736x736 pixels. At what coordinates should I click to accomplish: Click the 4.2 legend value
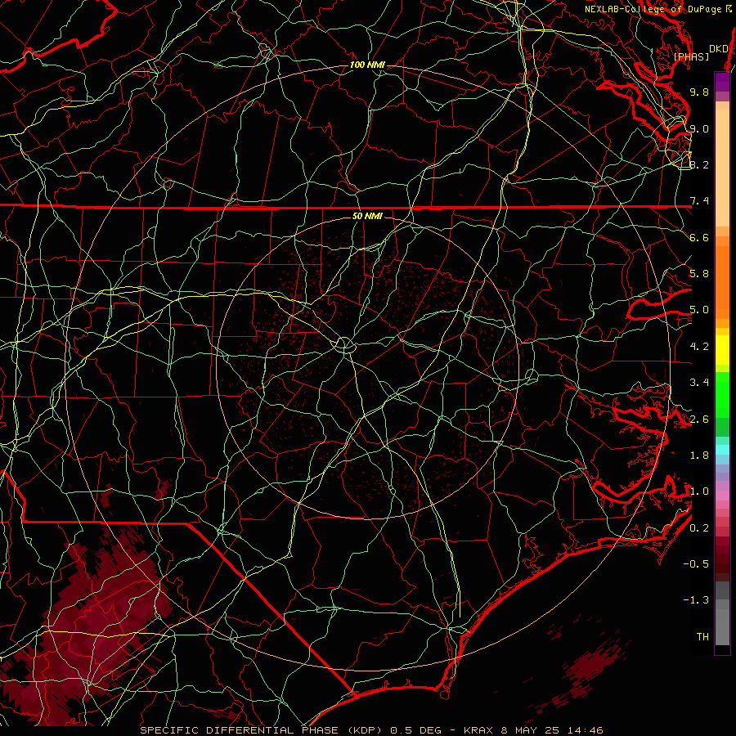pos(699,347)
